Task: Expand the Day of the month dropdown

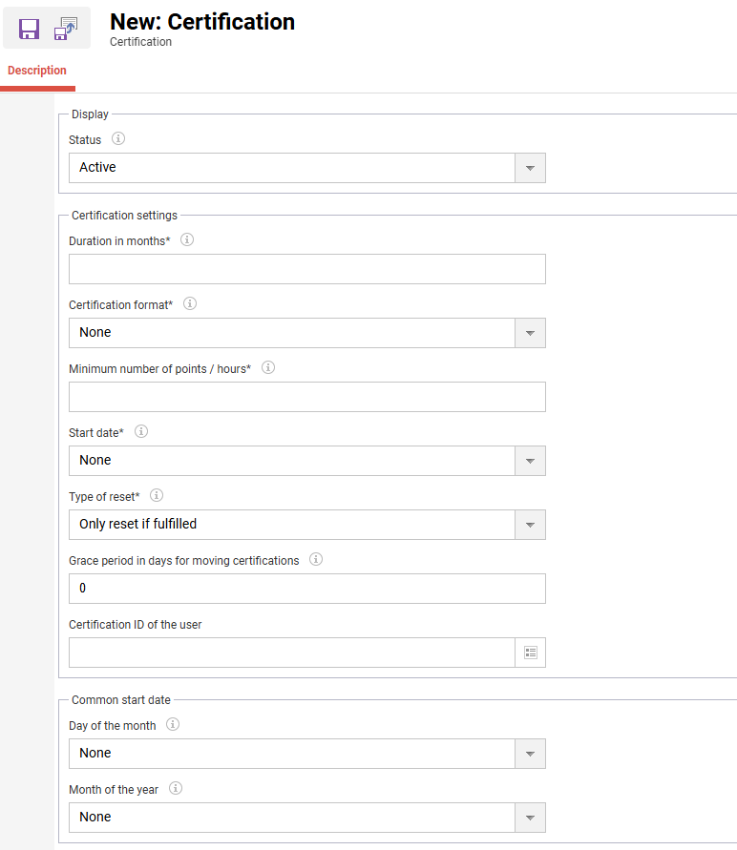Action: pos(531,754)
